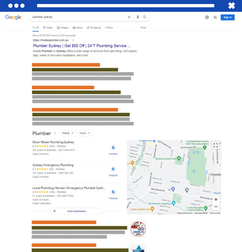Select the All tab

35,28
